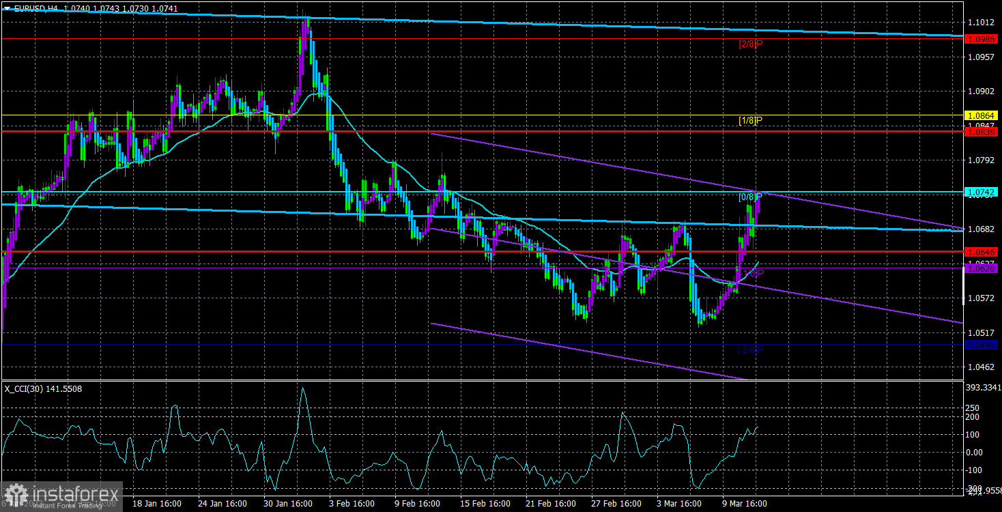Select the red 1.0838 price tag
1002x512 pixels.
click(982, 131)
